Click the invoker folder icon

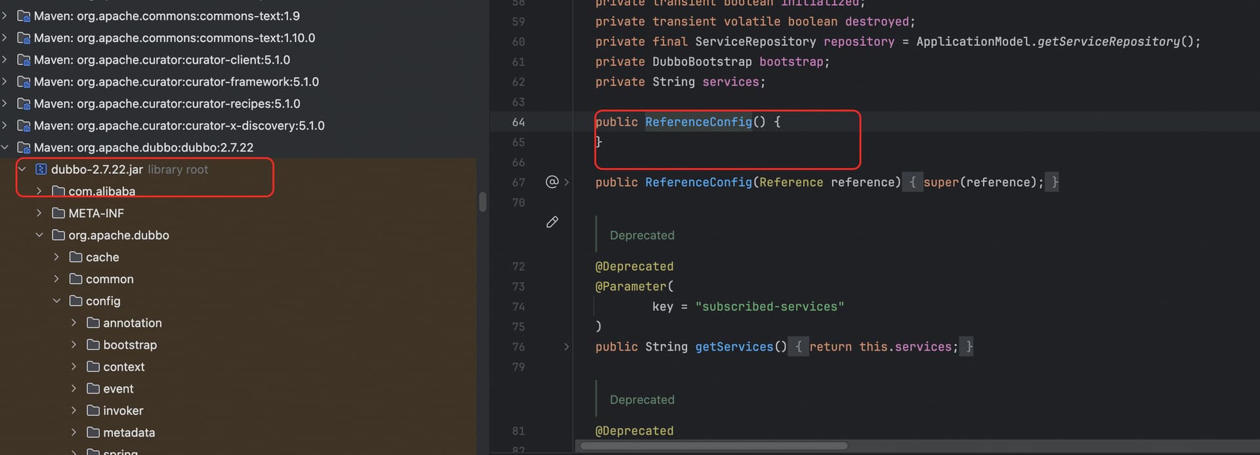[93, 410]
